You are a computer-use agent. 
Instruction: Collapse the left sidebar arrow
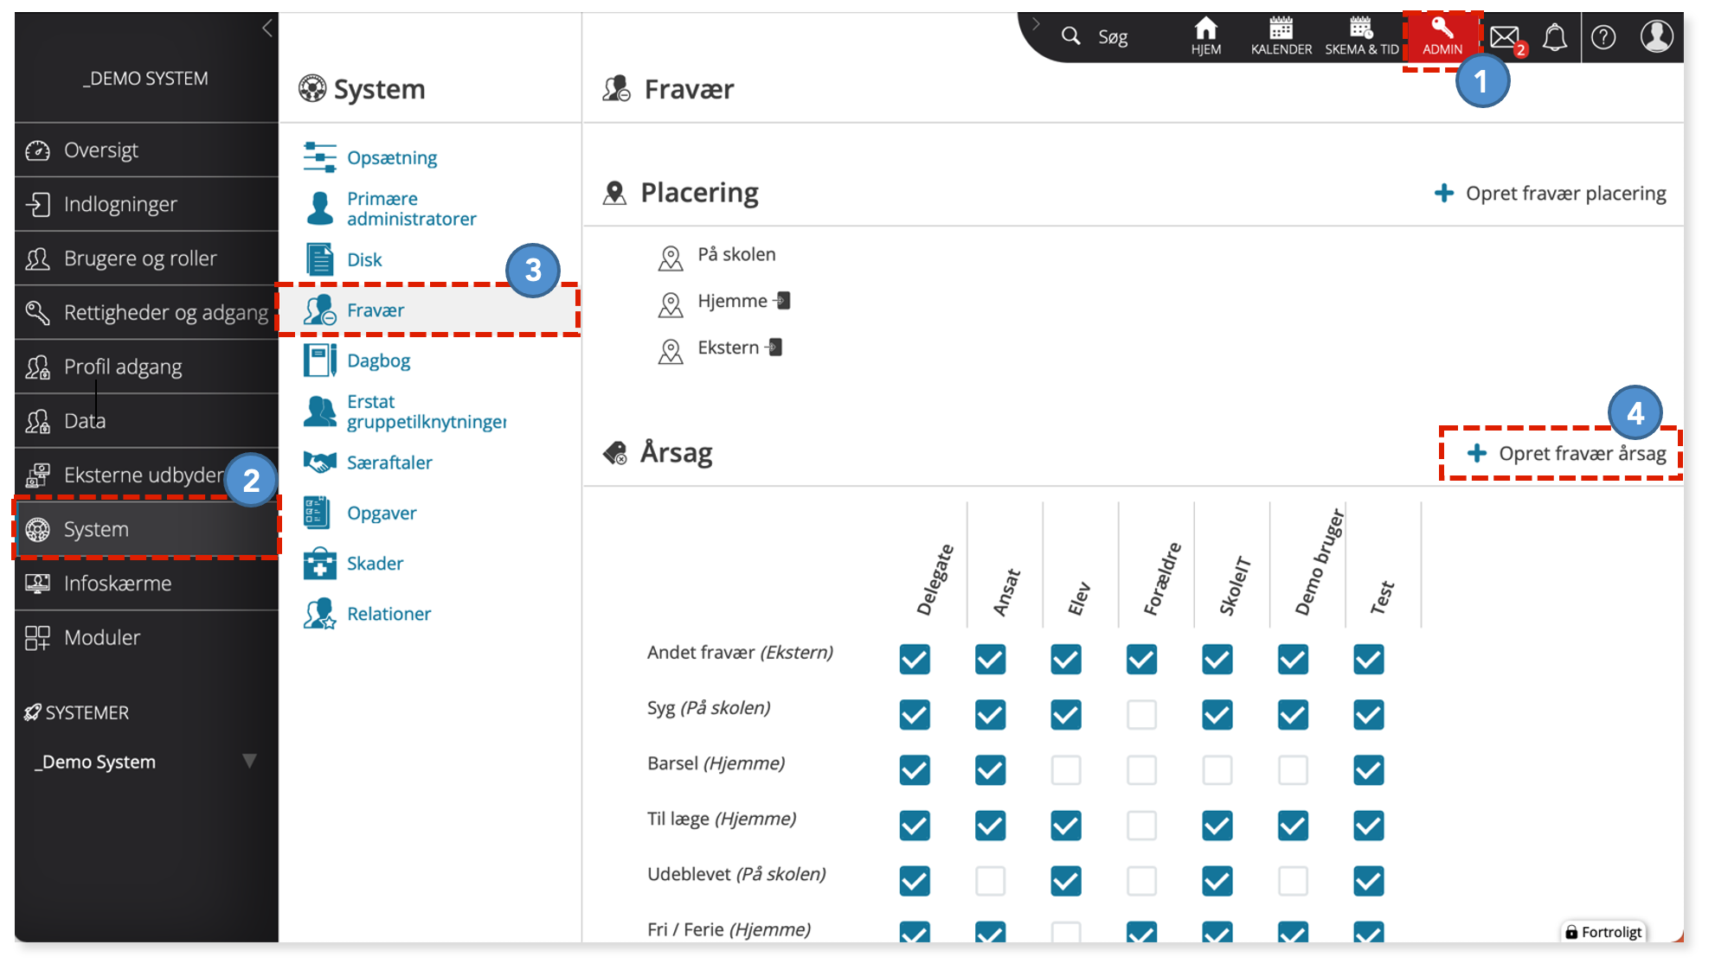coord(267,28)
